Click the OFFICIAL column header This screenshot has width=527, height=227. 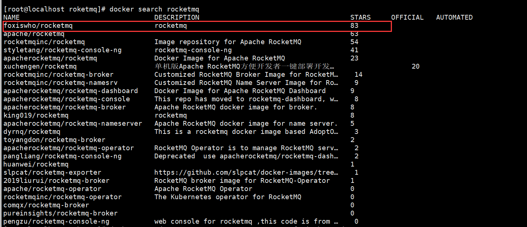pyautogui.click(x=407, y=17)
